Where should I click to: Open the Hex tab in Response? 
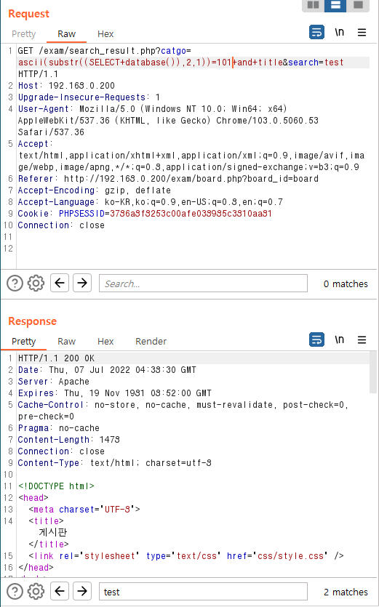click(105, 342)
